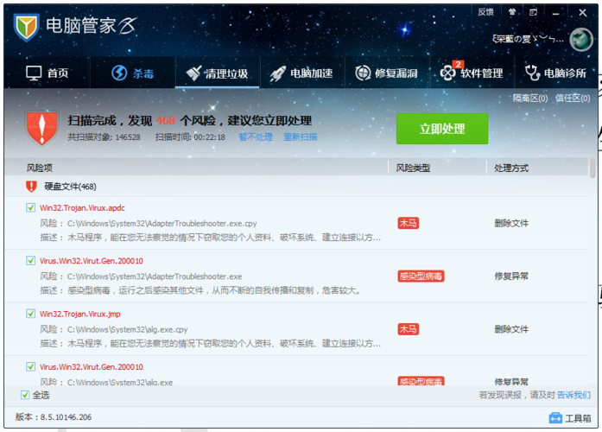Click the green 立即处理 button
The image size is (602, 432).
pos(442,129)
